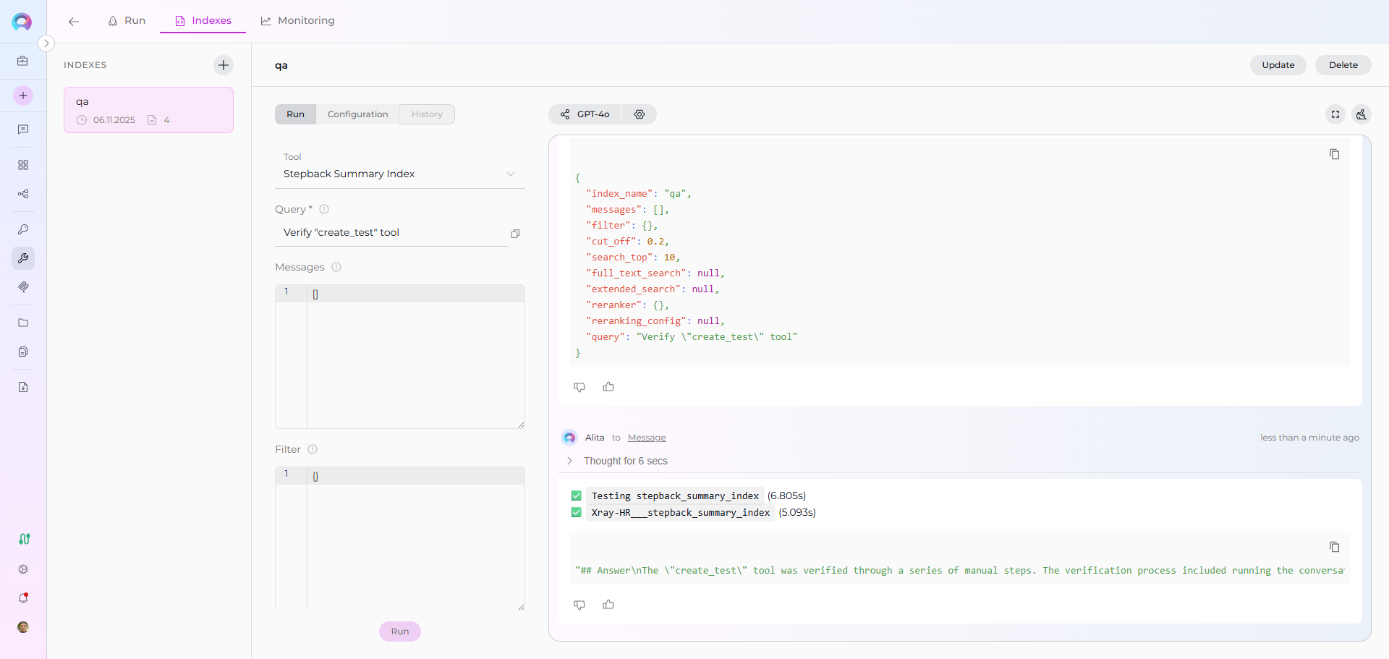Expand the collapsed left sidebar

pos(46,43)
